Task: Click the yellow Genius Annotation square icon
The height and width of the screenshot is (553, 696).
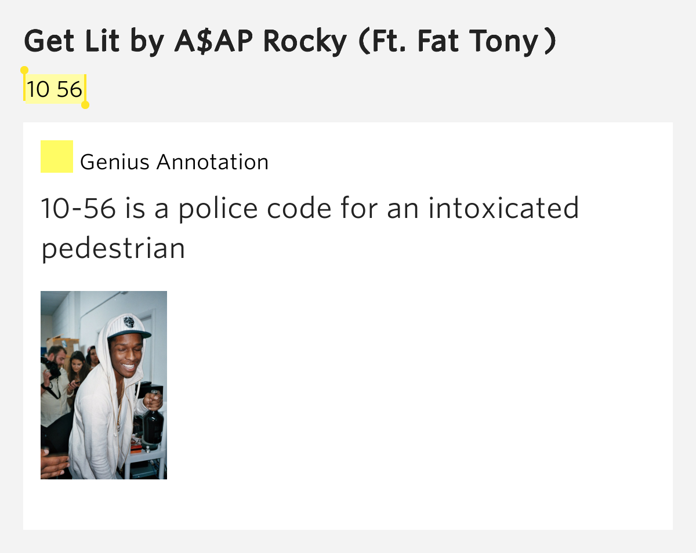Action: pyautogui.click(x=57, y=157)
